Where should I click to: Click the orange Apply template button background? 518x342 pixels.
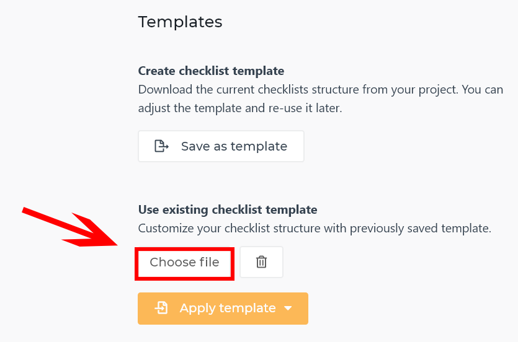[223, 309]
